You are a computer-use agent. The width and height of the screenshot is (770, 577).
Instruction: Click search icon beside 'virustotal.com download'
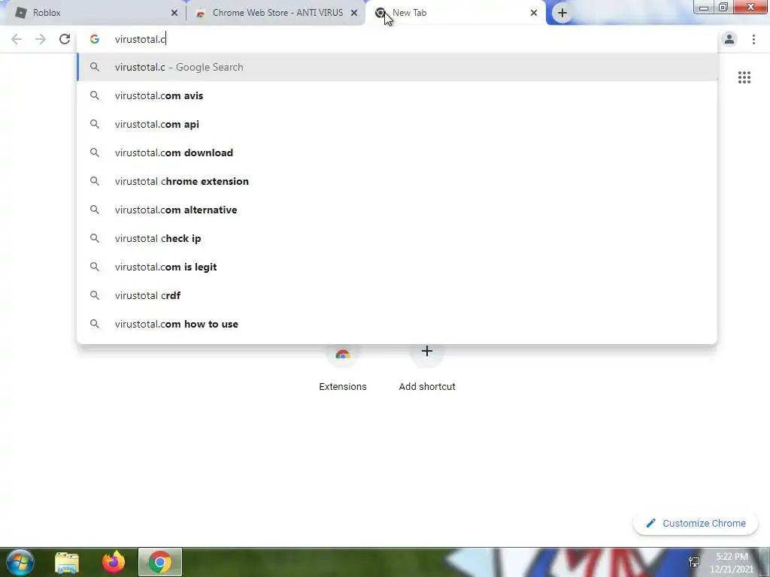click(x=94, y=153)
